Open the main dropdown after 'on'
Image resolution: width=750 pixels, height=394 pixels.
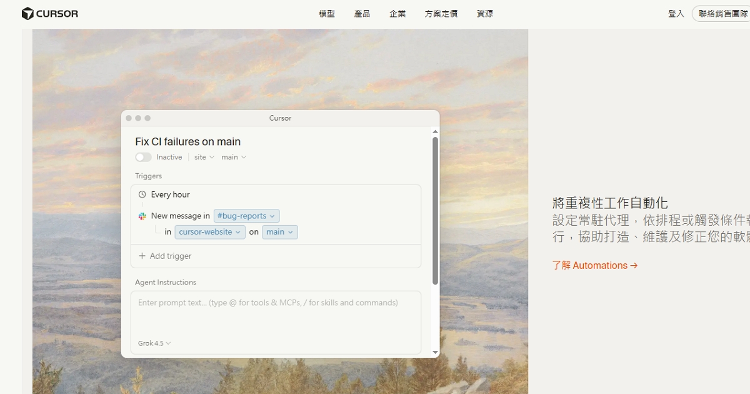(280, 232)
